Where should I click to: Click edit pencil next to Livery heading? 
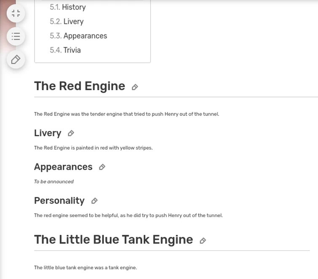(71, 134)
